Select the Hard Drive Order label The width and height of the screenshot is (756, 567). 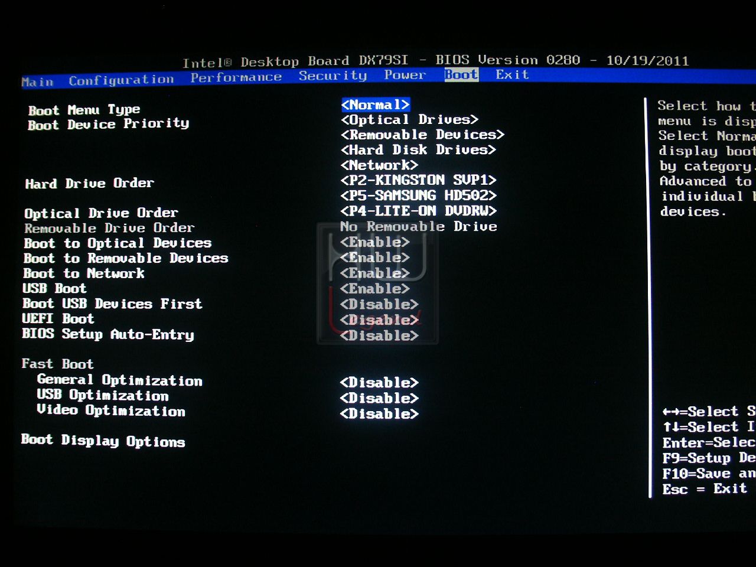tap(89, 184)
